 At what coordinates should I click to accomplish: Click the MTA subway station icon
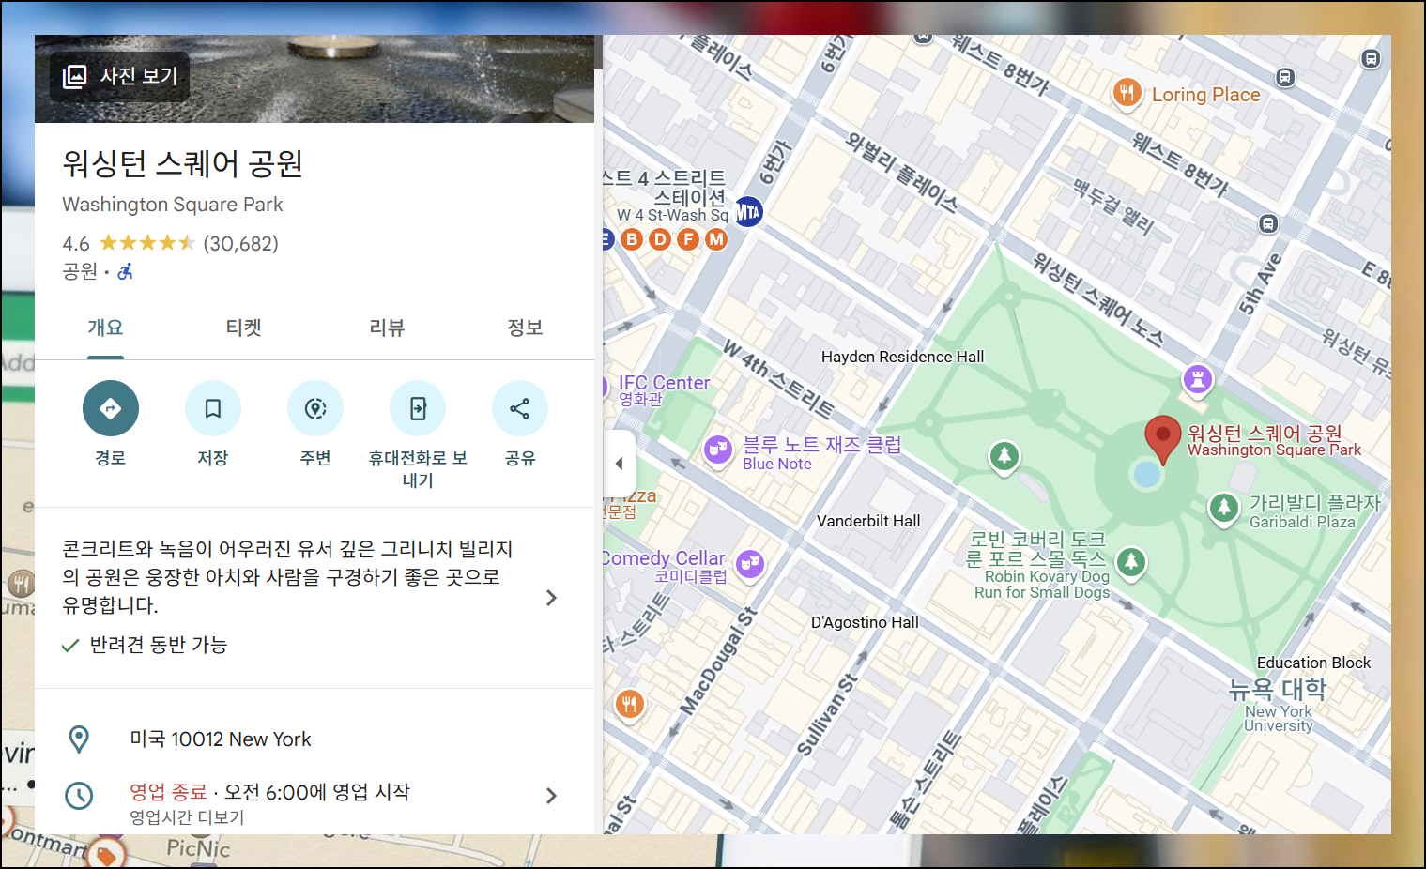click(x=747, y=212)
